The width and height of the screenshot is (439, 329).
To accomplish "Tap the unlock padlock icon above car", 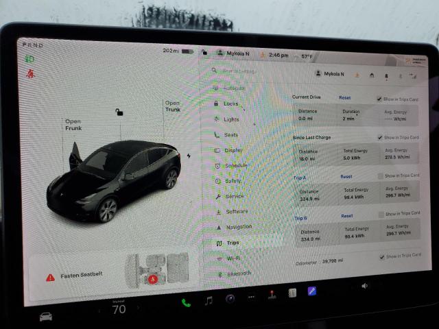I will (x=119, y=112).
